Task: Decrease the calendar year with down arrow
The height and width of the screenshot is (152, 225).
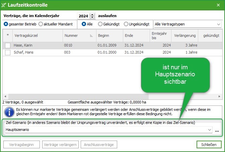Action: click(x=92, y=17)
